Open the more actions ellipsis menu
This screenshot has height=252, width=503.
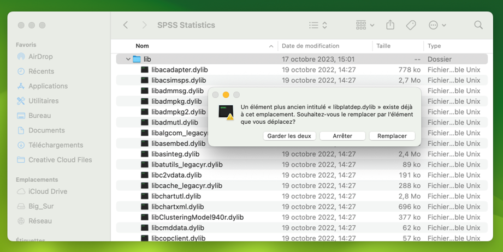pyautogui.click(x=437, y=25)
